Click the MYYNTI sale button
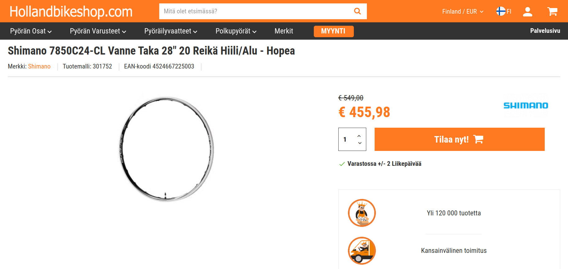The image size is (568, 269). click(334, 31)
